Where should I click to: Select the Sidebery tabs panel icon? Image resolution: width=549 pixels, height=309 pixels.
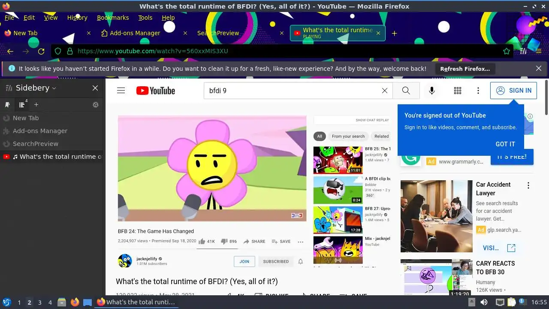(x=22, y=105)
